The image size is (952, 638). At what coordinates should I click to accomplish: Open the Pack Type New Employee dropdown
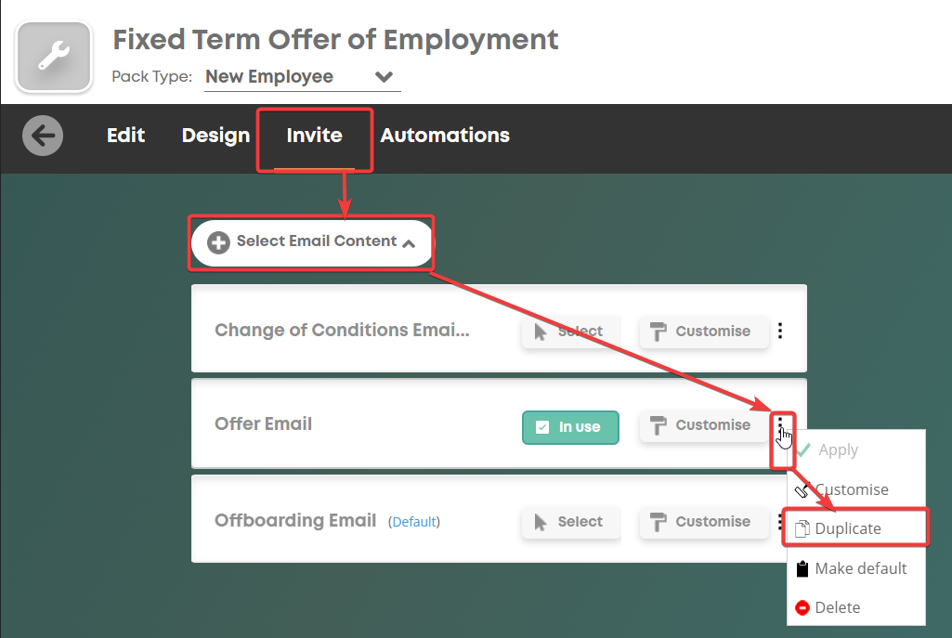303,77
